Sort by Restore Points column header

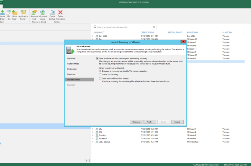[175, 32]
